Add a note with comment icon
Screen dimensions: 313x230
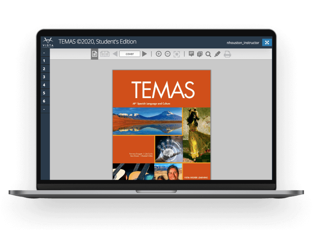(x=191, y=54)
